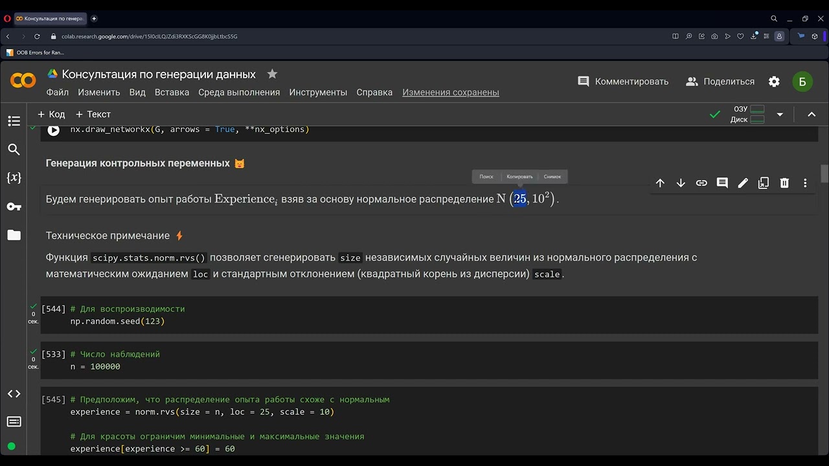Collapse the Colab header with chevron
Screen dimensions: 829x466
812,115
